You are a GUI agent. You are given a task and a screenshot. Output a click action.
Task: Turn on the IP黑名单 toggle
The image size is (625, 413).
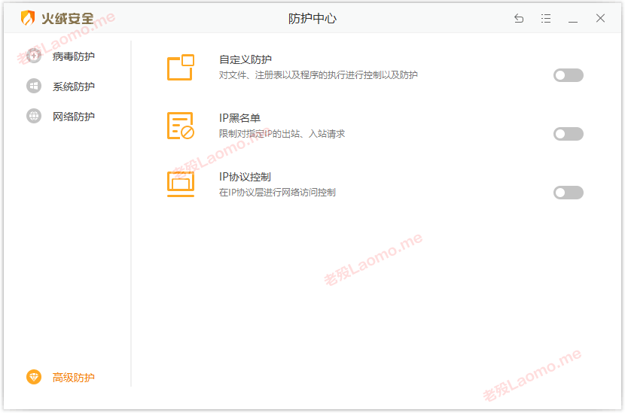click(569, 134)
